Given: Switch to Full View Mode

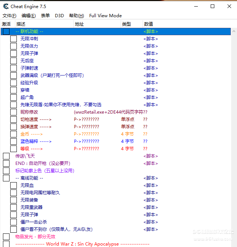Looking at the screenshot, I should click(x=105, y=16).
